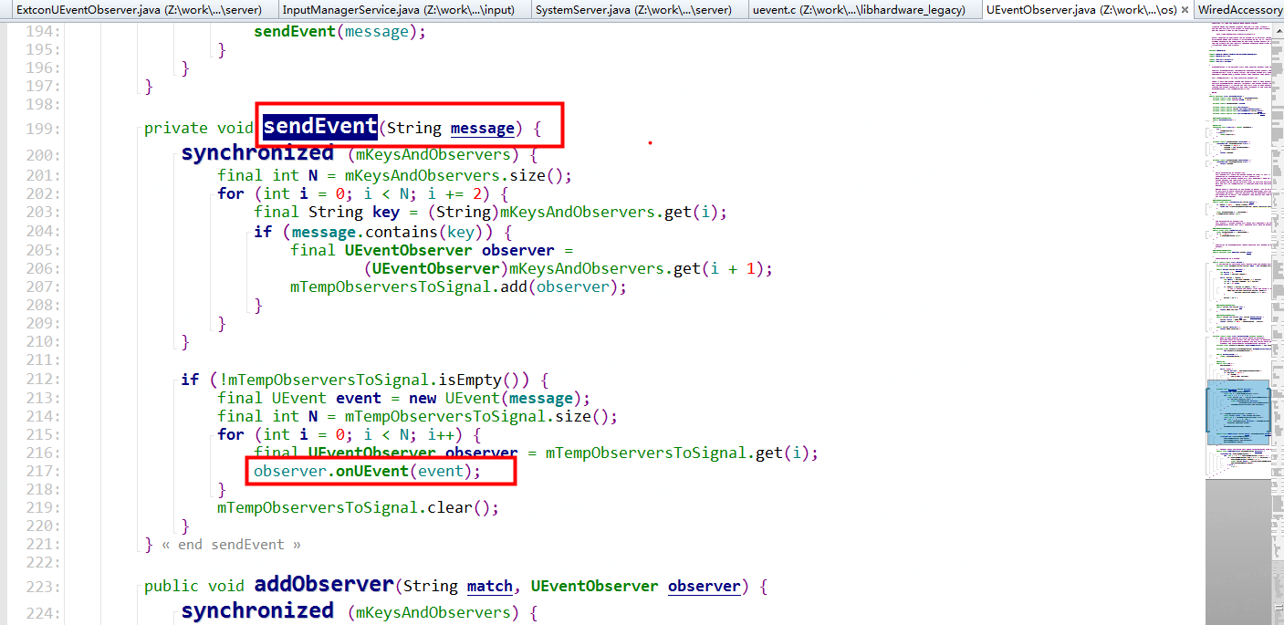Follow the underlined message parameter link
The image size is (1284, 625).
(483, 128)
